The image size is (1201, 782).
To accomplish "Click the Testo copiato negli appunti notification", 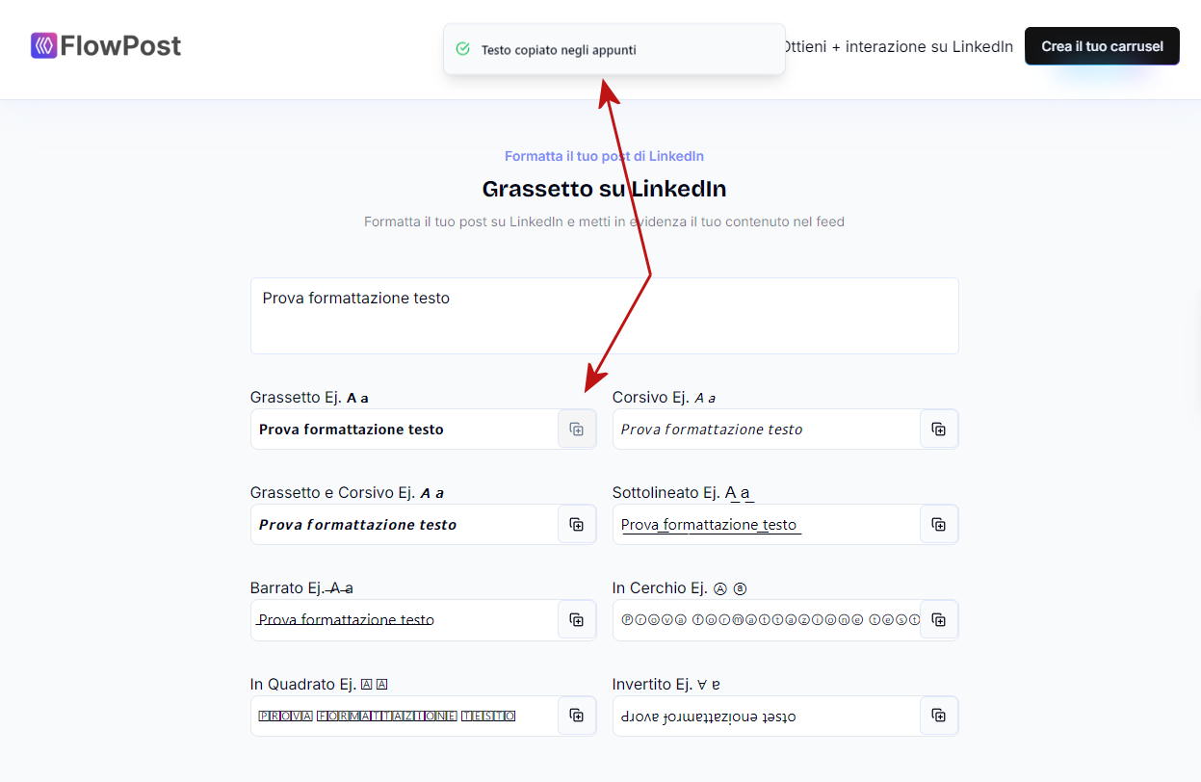I will [614, 50].
